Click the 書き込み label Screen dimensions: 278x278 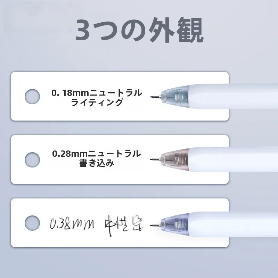tap(97, 163)
